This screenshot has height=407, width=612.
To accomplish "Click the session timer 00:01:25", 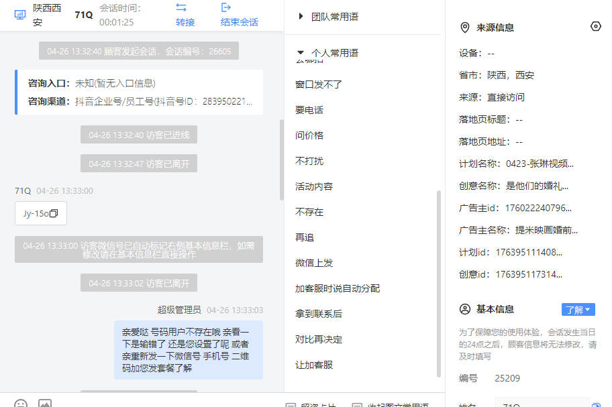I will pos(116,22).
